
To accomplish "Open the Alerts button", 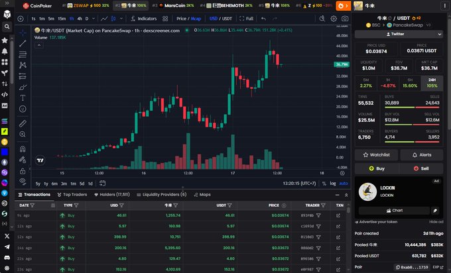I will (x=422, y=155).
